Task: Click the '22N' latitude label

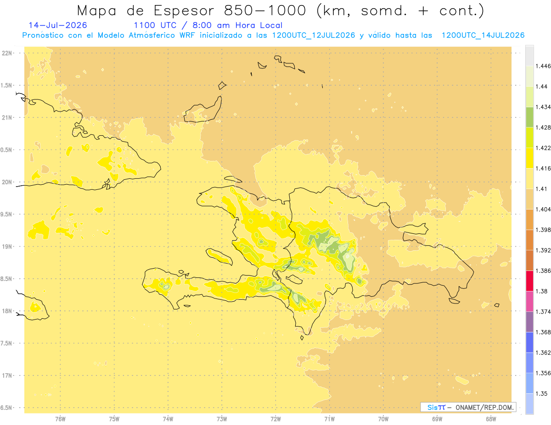Action: (7, 53)
